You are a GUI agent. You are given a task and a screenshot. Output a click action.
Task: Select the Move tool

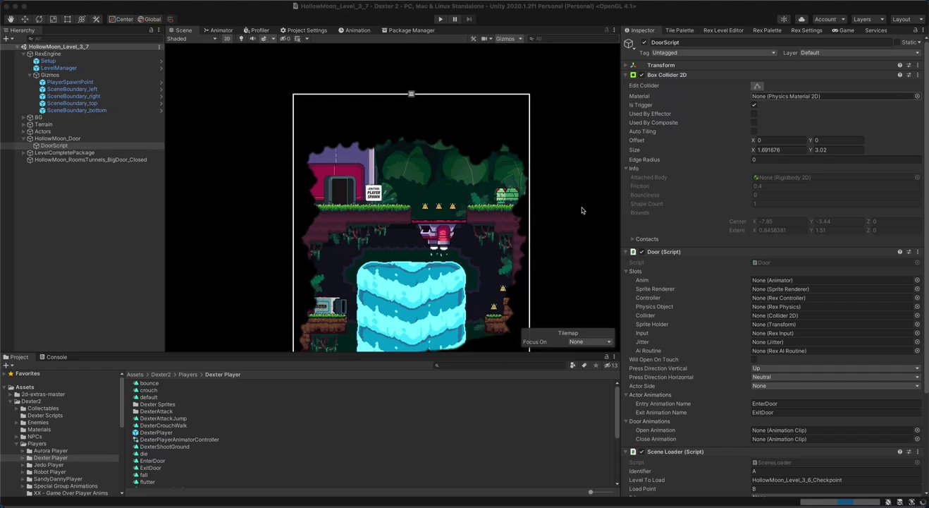point(25,19)
